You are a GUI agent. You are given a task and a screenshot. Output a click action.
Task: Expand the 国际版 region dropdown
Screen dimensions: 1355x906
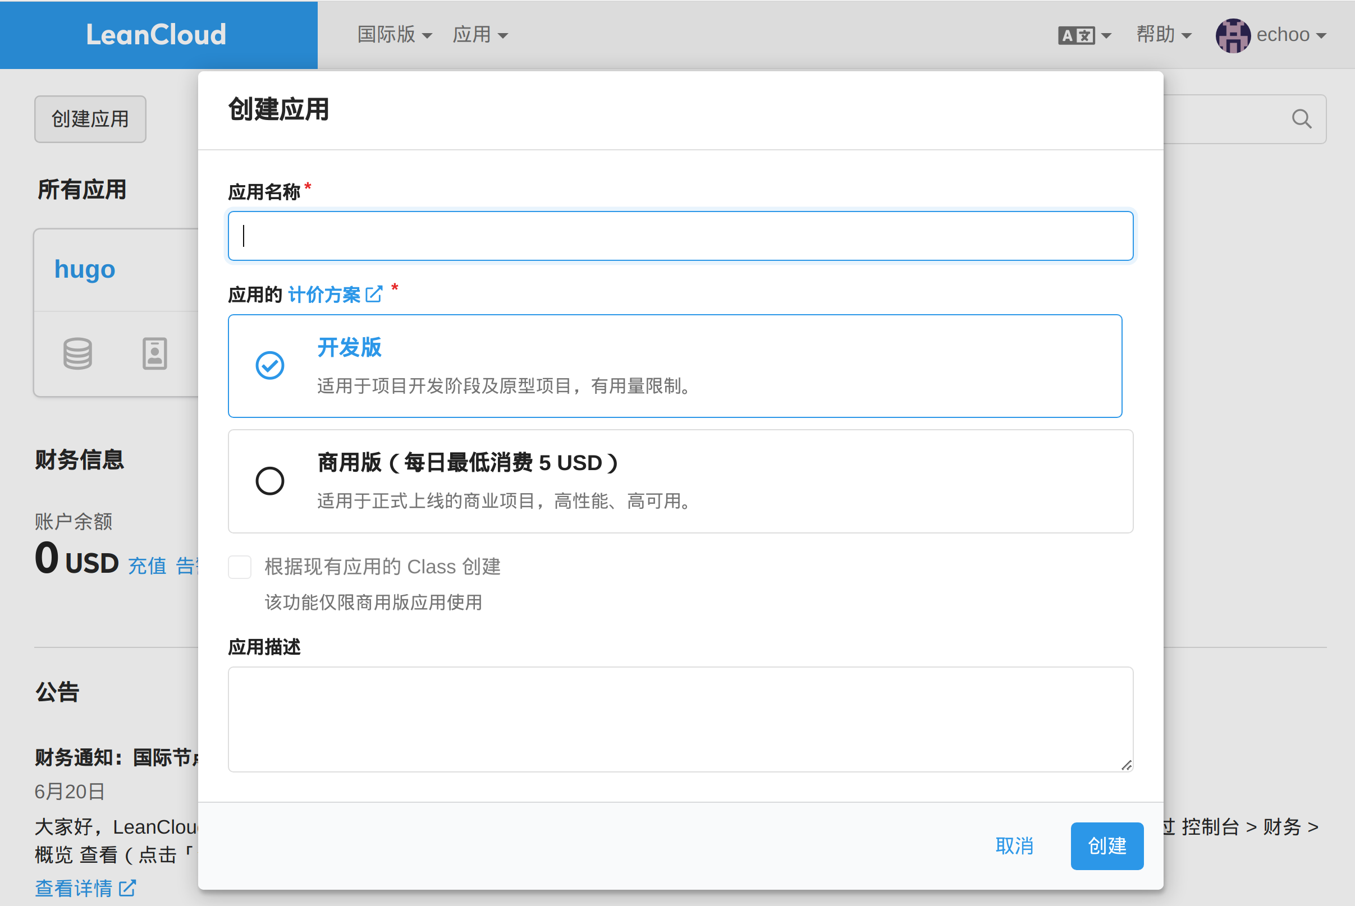394,35
